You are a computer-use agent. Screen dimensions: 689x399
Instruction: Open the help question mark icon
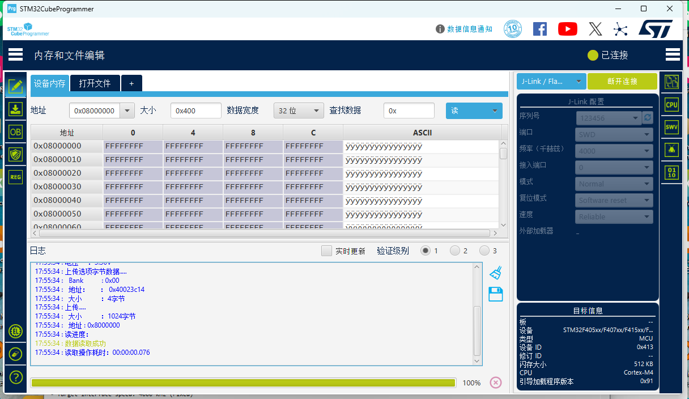(x=16, y=377)
